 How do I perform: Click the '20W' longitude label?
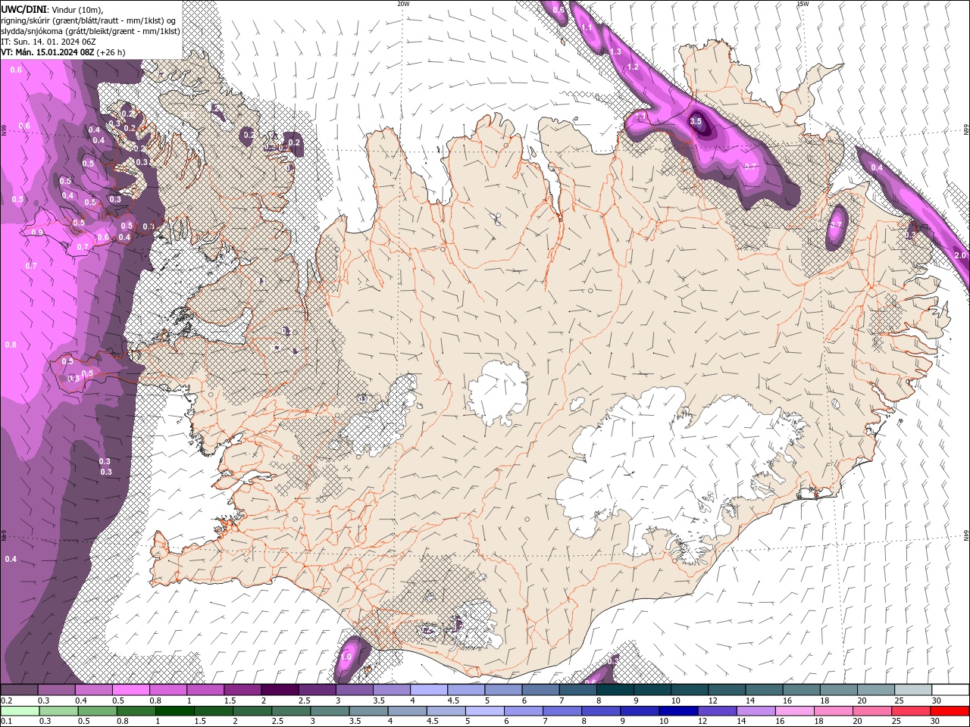pyautogui.click(x=403, y=4)
